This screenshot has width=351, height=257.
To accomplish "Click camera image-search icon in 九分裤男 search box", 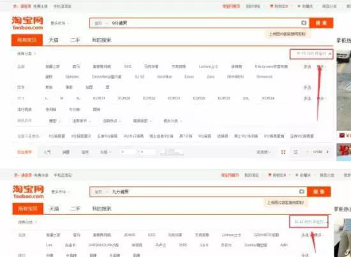I will (301, 191).
